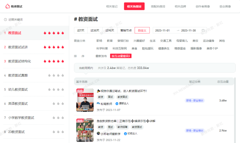The width and height of the screenshot is (240, 143).
Task: Filter by 职场 category
Action: tap(99, 41)
